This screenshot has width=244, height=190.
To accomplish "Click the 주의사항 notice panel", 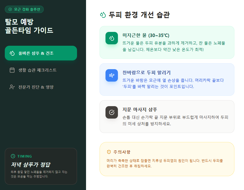I will pos(166,159).
